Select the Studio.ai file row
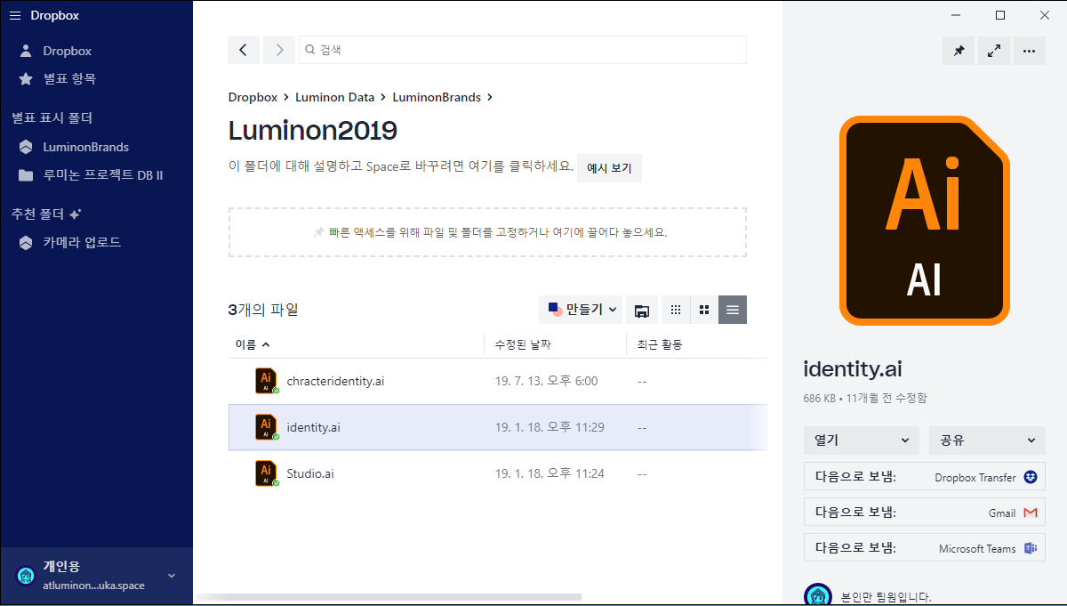 498,473
